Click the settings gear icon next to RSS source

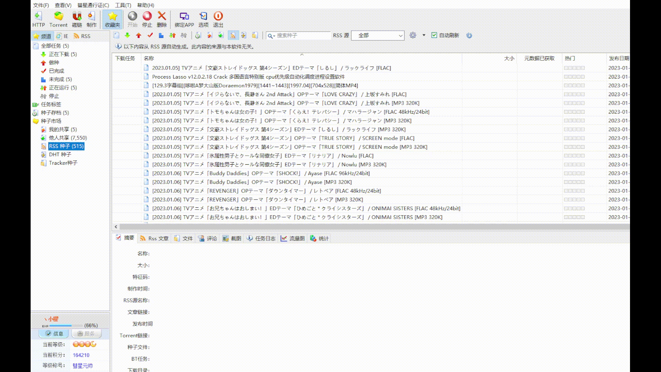(x=413, y=35)
